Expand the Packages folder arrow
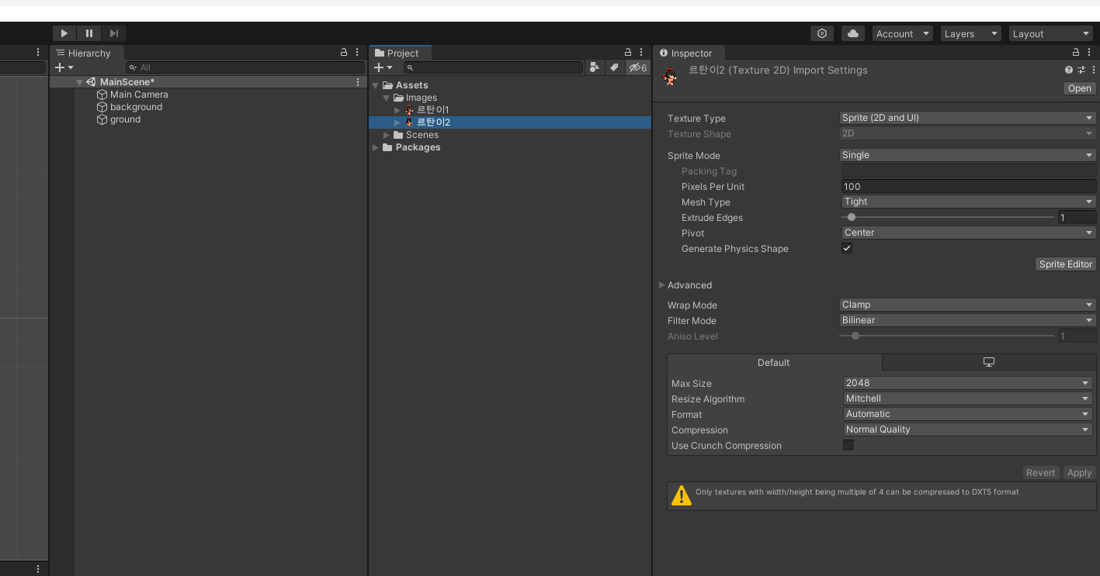Viewport: 1100px width, 576px height. point(376,147)
